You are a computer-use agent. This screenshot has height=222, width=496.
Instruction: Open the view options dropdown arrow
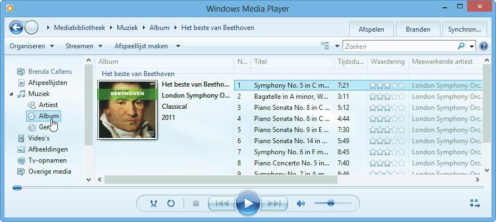click(x=337, y=46)
